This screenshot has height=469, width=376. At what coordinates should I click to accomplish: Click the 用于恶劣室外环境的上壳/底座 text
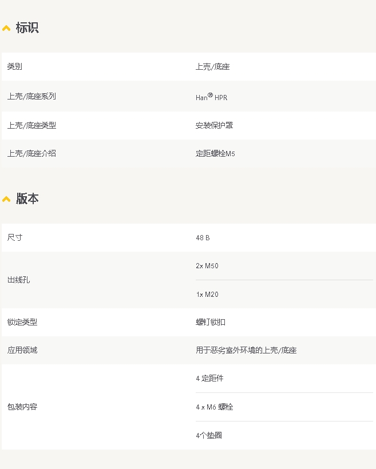[x=246, y=350]
